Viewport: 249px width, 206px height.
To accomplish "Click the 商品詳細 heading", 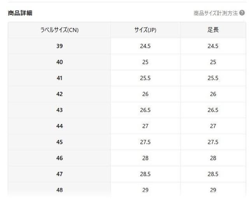I will tap(20, 13).
